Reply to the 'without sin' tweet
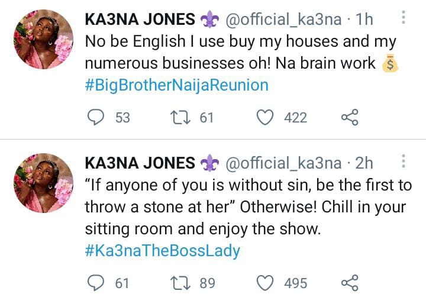Image resolution: width=426 pixels, height=297 pixels. point(96,283)
